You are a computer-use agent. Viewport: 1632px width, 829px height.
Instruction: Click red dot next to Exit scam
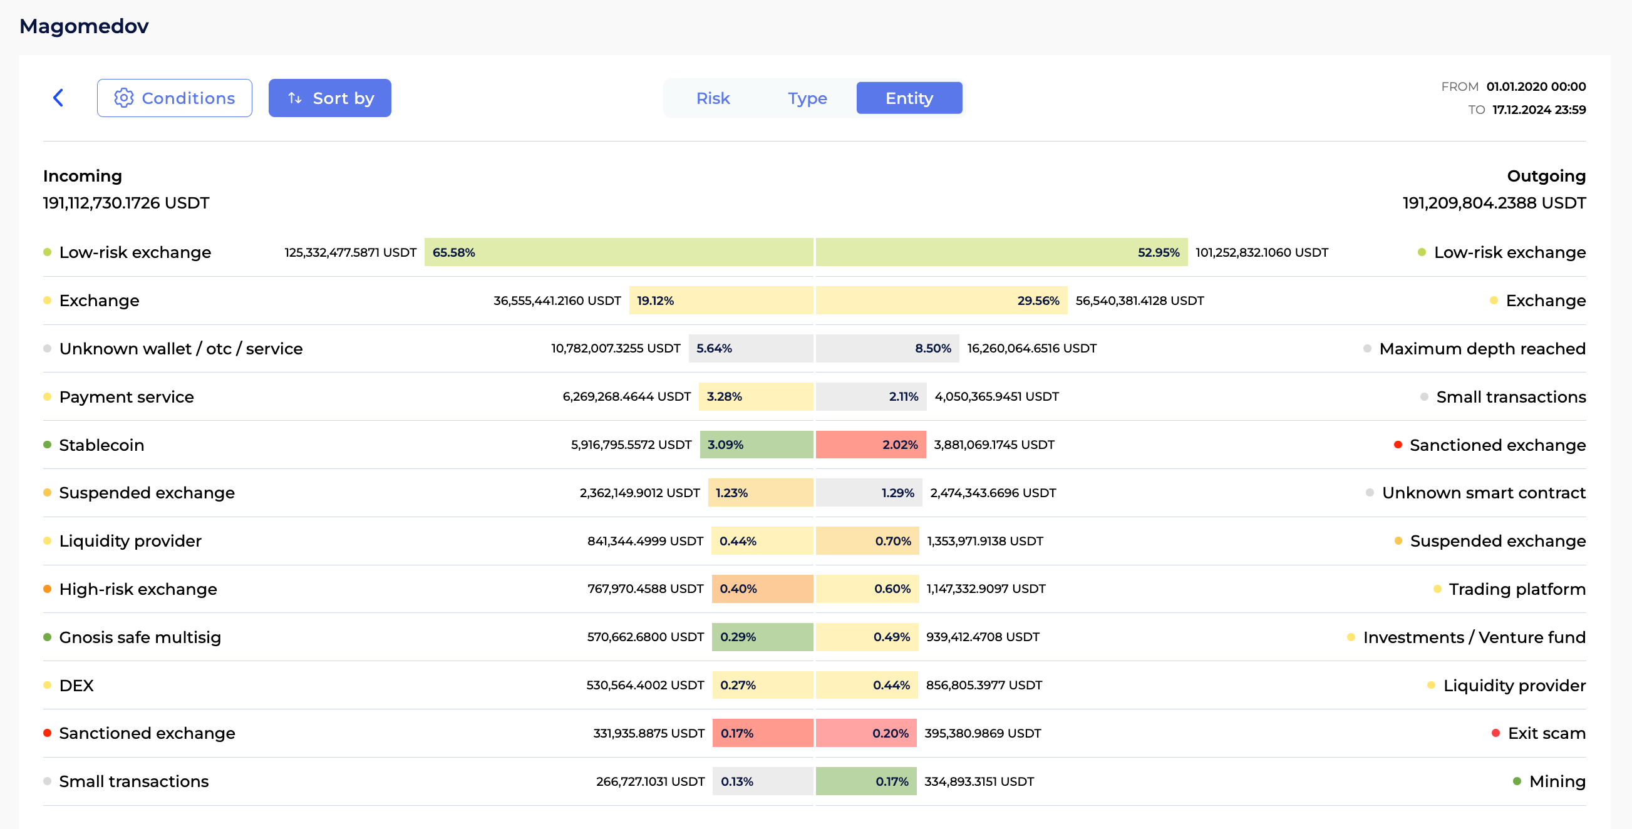pos(1495,733)
